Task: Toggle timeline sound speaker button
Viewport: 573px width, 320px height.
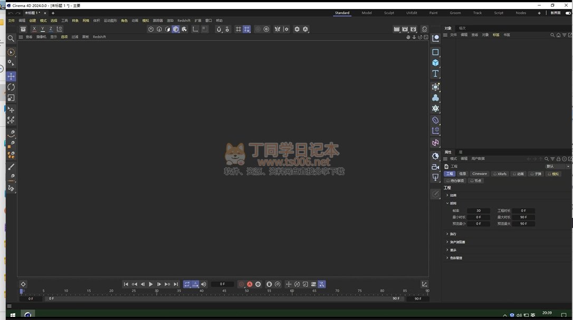Action: pos(204,284)
